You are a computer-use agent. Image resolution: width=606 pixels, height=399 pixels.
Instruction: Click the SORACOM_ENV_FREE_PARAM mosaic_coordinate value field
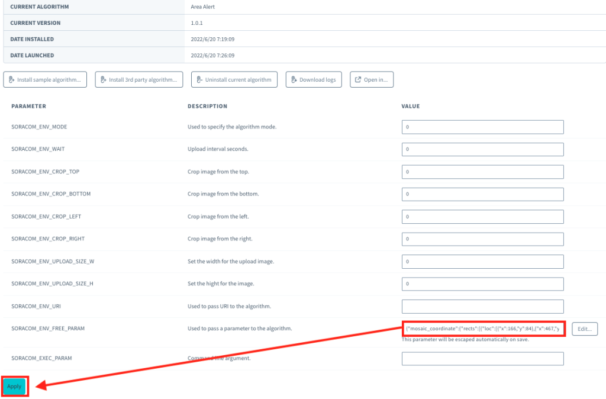pyautogui.click(x=484, y=329)
